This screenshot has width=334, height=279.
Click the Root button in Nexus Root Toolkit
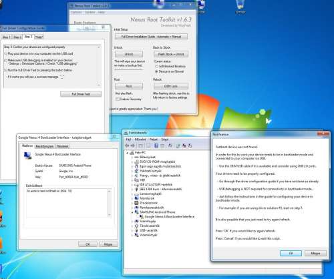(129, 86)
